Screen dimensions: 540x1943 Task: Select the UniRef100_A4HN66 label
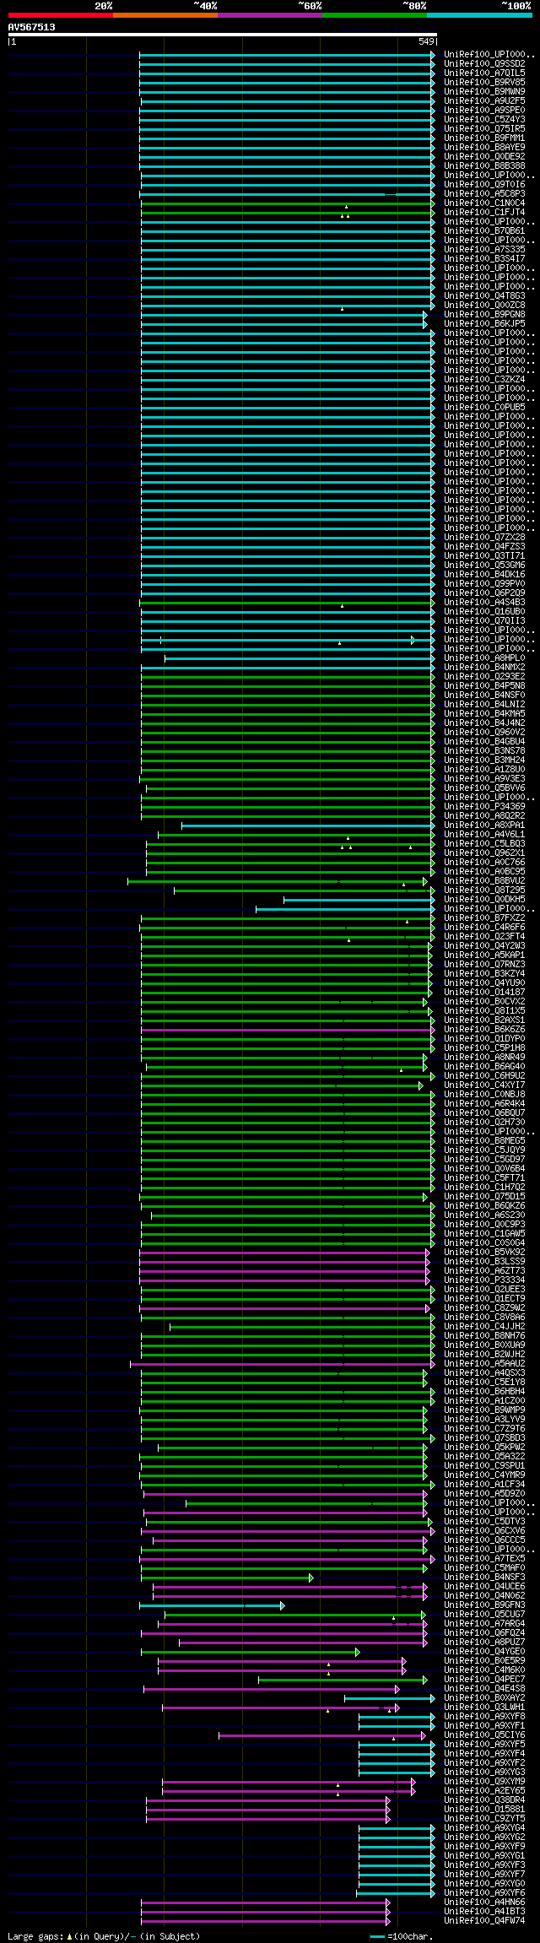tap(484, 1902)
